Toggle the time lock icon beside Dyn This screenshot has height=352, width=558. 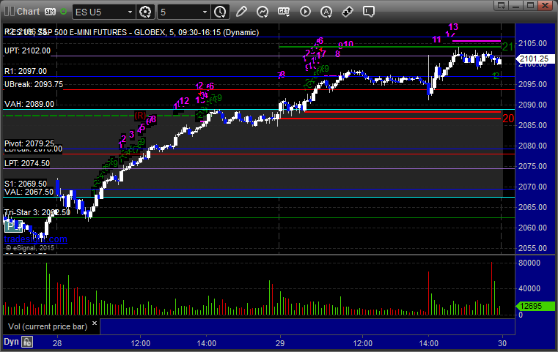(x=27, y=342)
